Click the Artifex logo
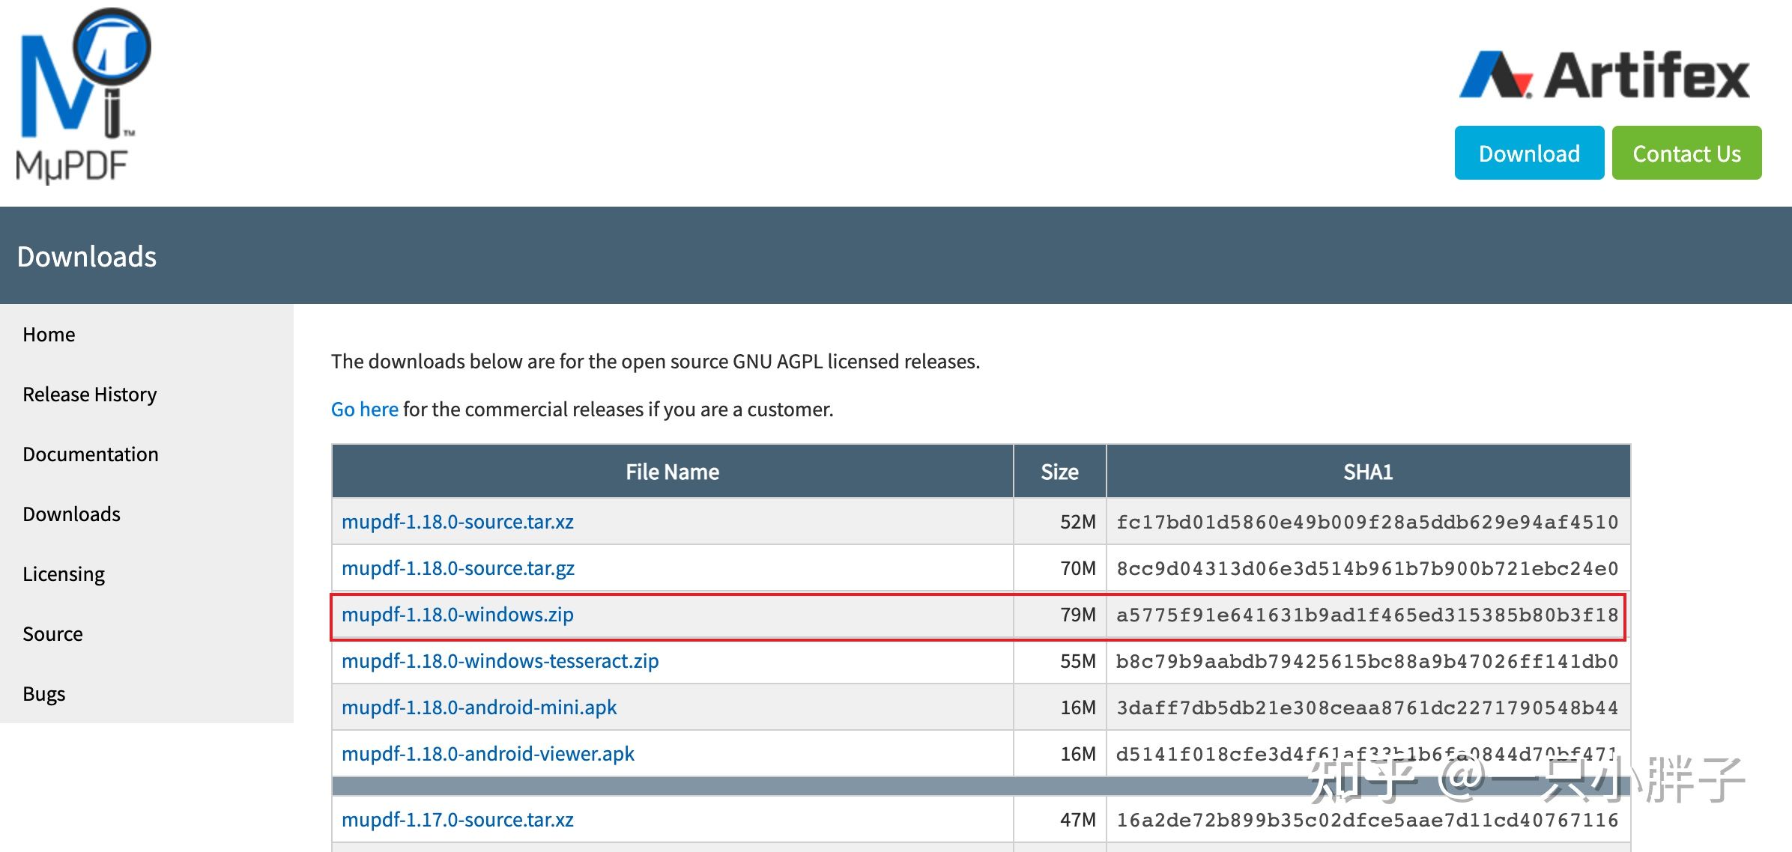The width and height of the screenshot is (1792, 852). click(x=1604, y=76)
